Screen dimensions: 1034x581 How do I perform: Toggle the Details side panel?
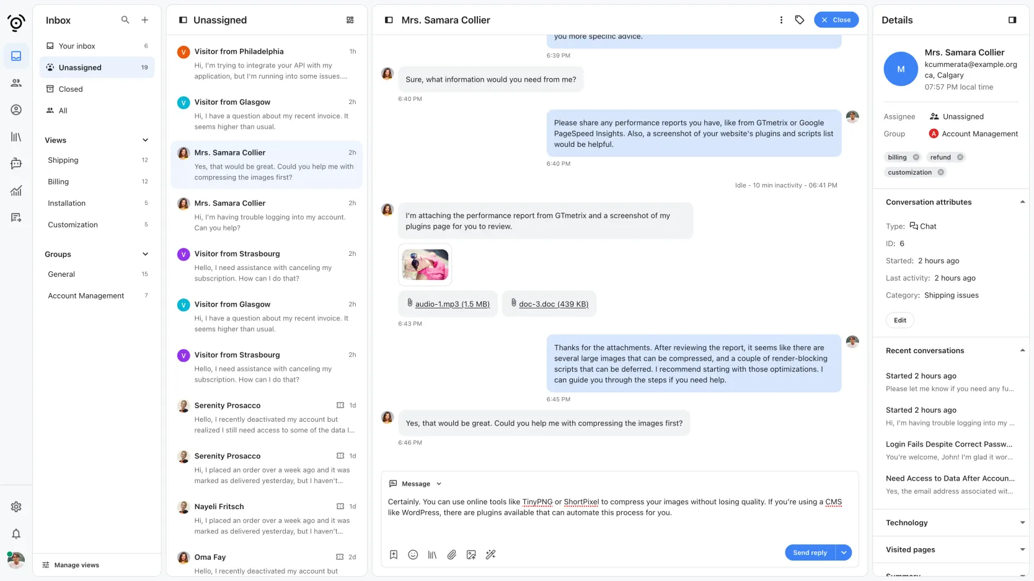1012,20
